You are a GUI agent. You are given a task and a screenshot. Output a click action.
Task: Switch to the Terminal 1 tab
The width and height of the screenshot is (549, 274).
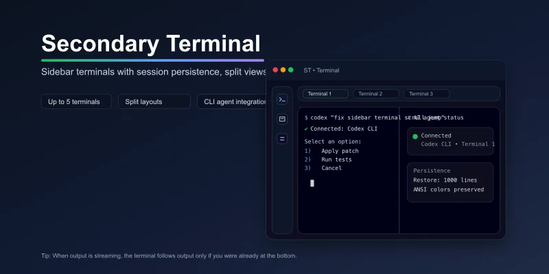[325, 94]
